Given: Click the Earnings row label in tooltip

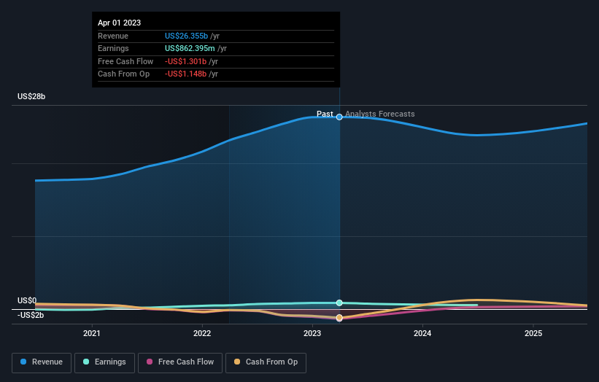Looking at the screenshot, I should [x=113, y=48].
